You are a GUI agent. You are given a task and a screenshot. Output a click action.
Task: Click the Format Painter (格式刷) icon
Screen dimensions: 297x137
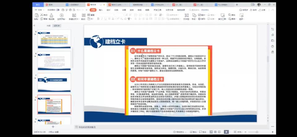tap(51, 17)
